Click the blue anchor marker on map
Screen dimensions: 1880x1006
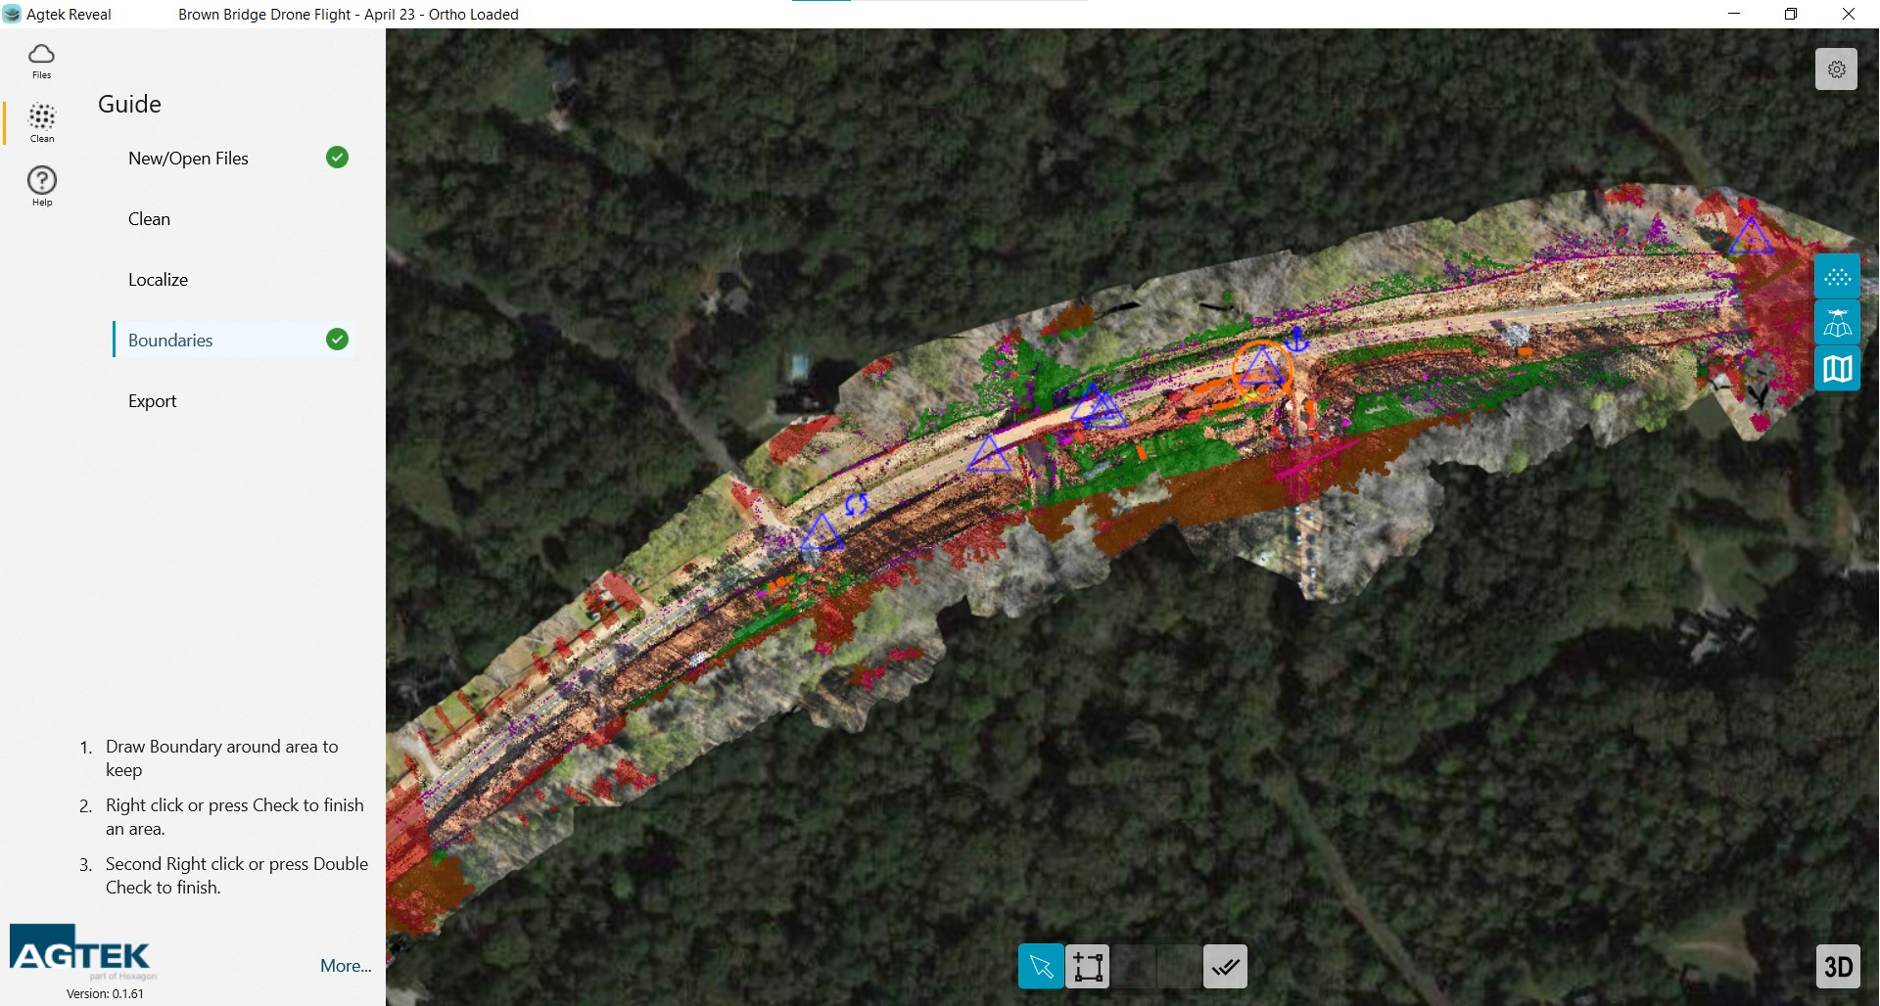(x=1296, y=340)
